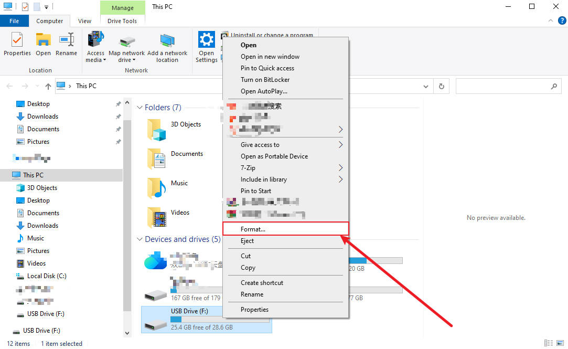The width and height of the screenshot is (568, 349).
Task: Collapse the Devices and drives group
Action: [x=140, y=239]
